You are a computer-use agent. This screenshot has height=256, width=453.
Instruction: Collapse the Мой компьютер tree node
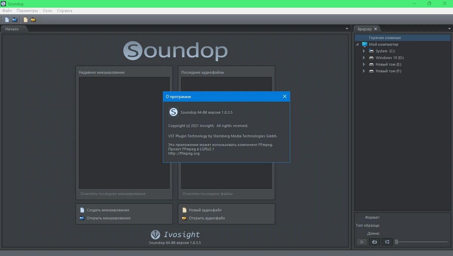[357, 45]
